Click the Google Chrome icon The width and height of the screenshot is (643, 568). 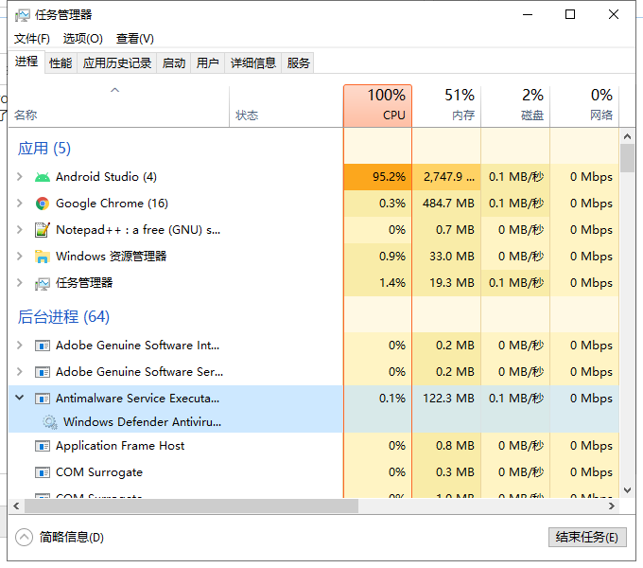[43, 204]
